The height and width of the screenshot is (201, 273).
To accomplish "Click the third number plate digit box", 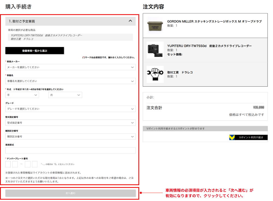I will [28, 164].
